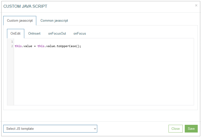This screenshot has height=137, width=201.
Task: Show the onFocus event tab
Action: click(79, 33)
